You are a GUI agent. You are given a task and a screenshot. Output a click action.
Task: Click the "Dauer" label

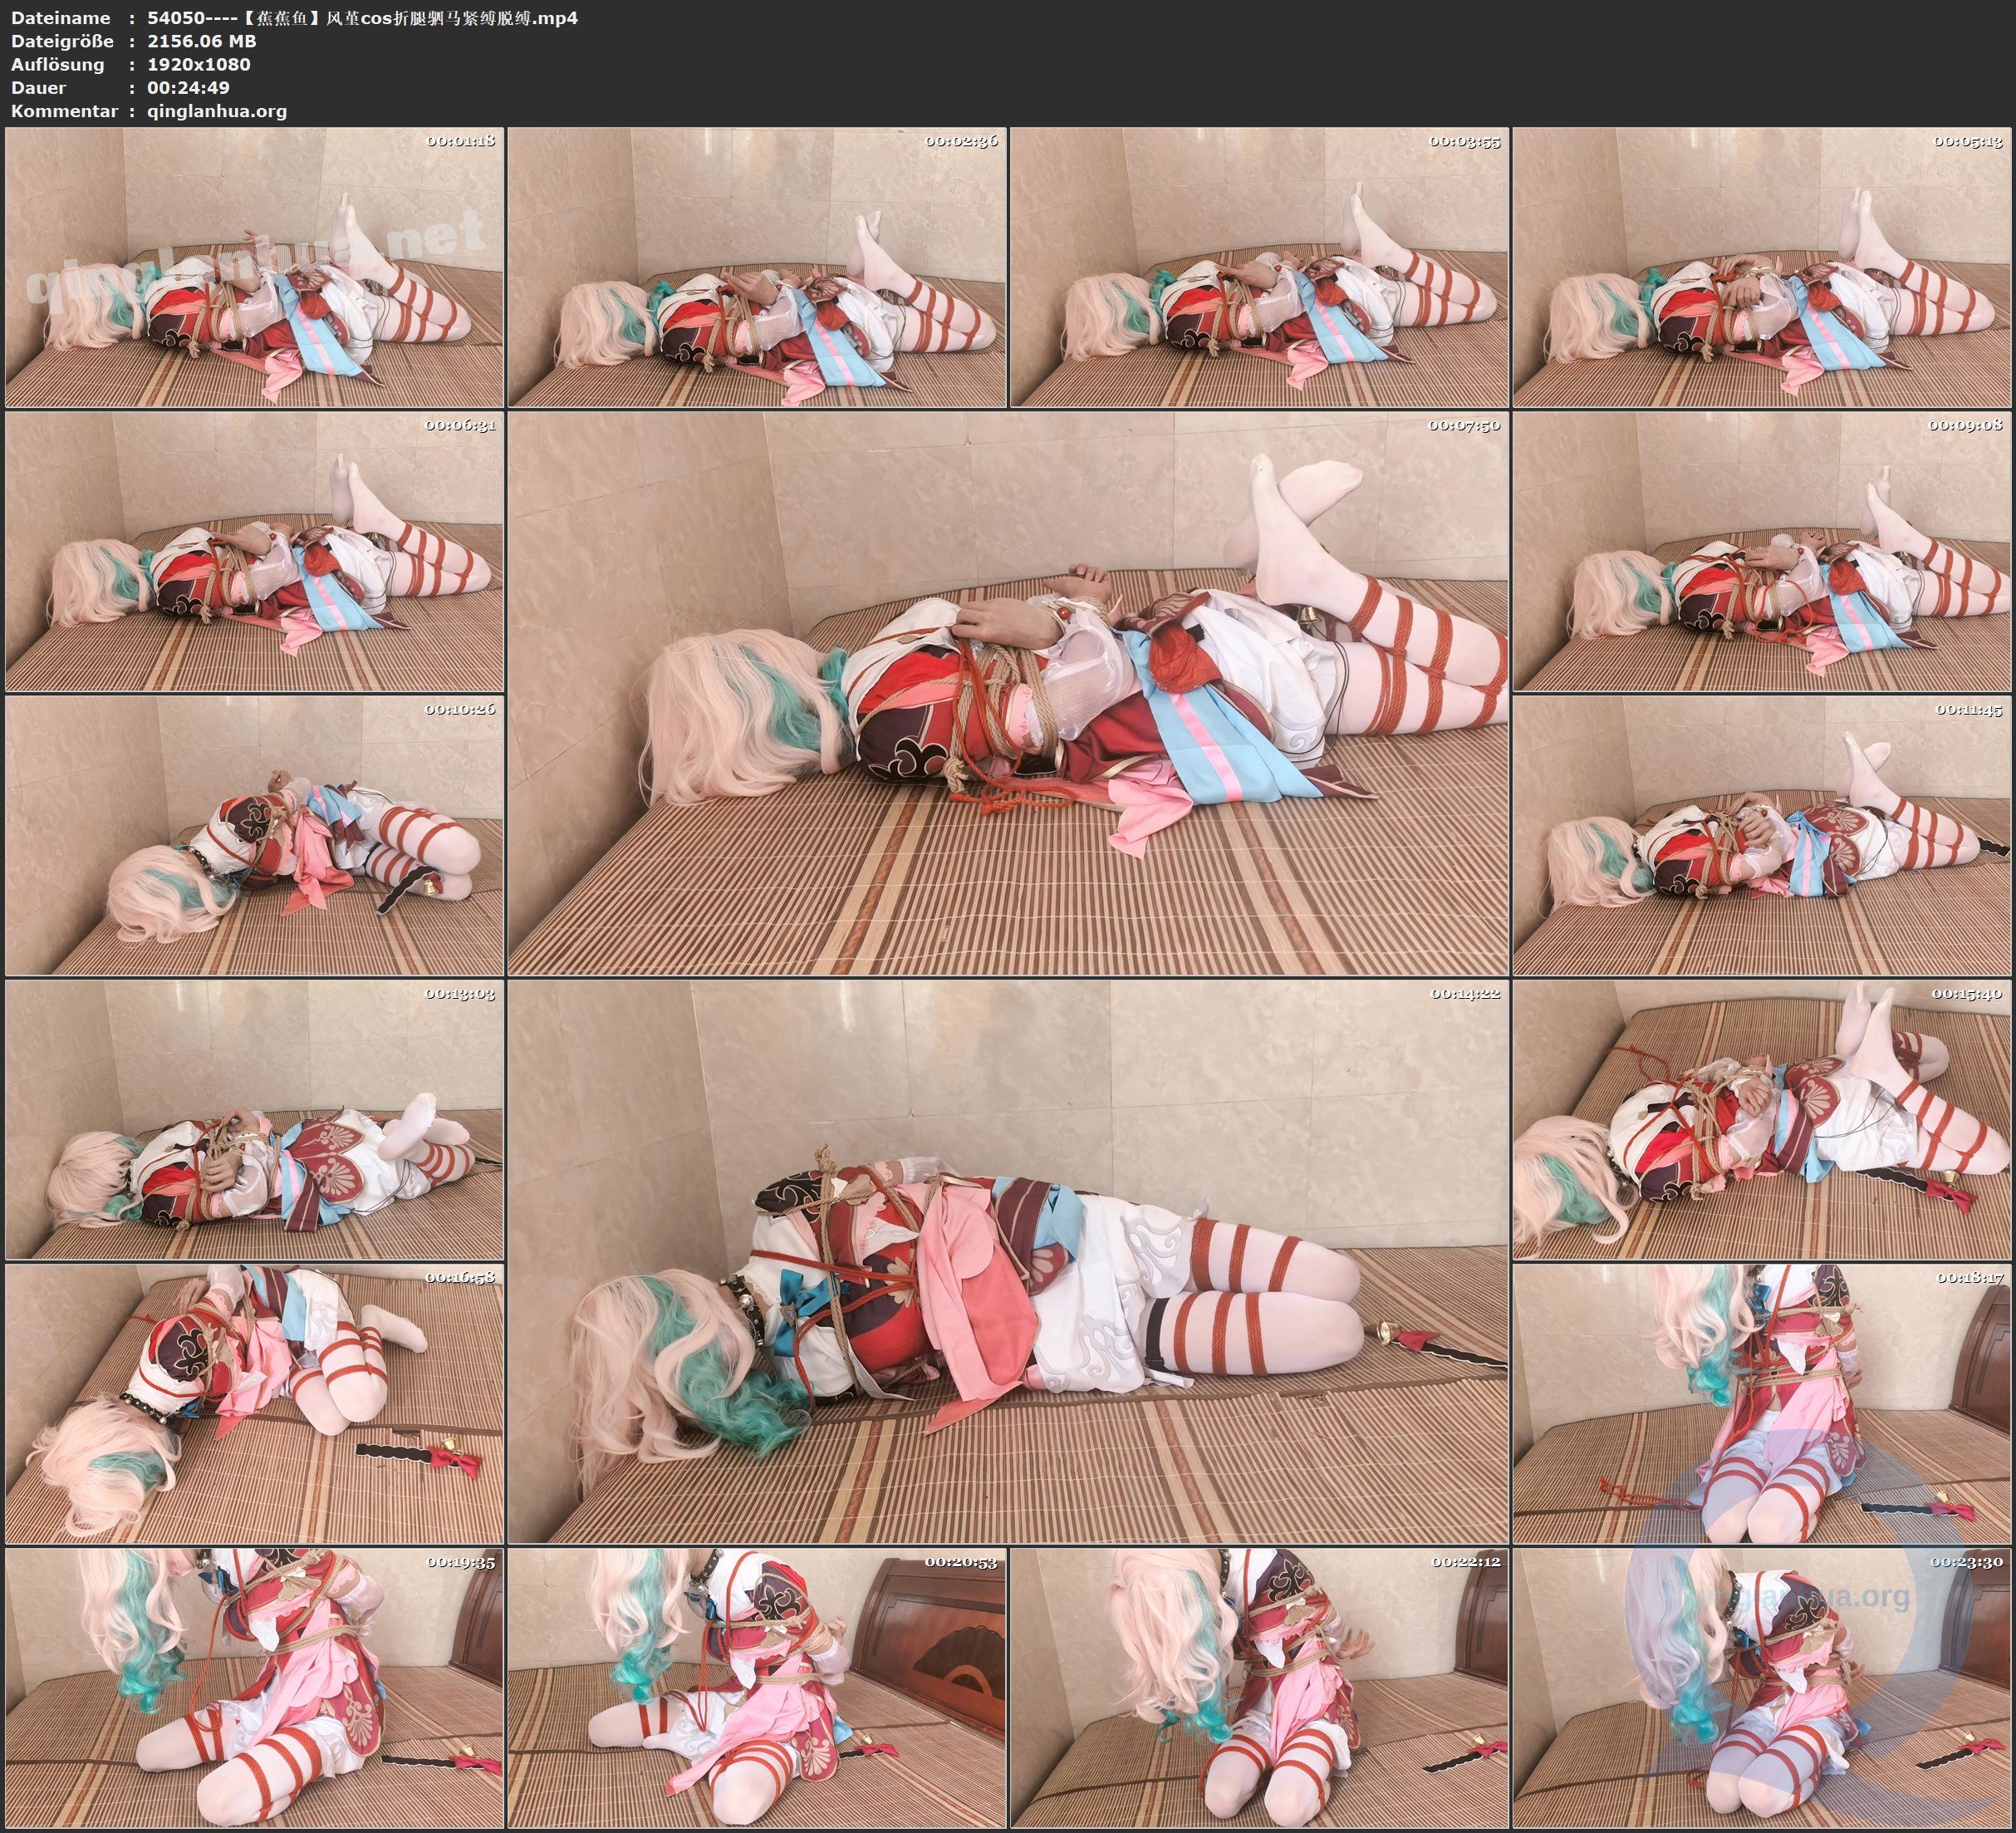click(38, 88)
